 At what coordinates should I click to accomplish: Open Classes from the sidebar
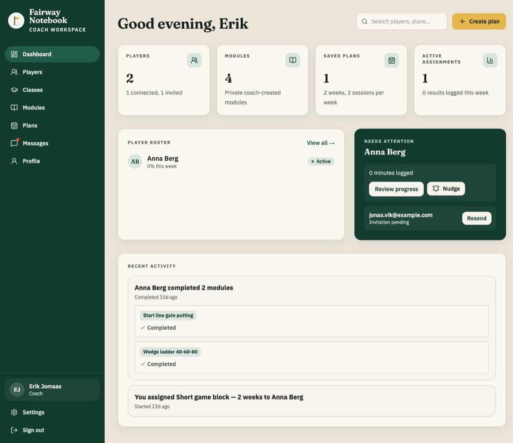coord(52,90)
